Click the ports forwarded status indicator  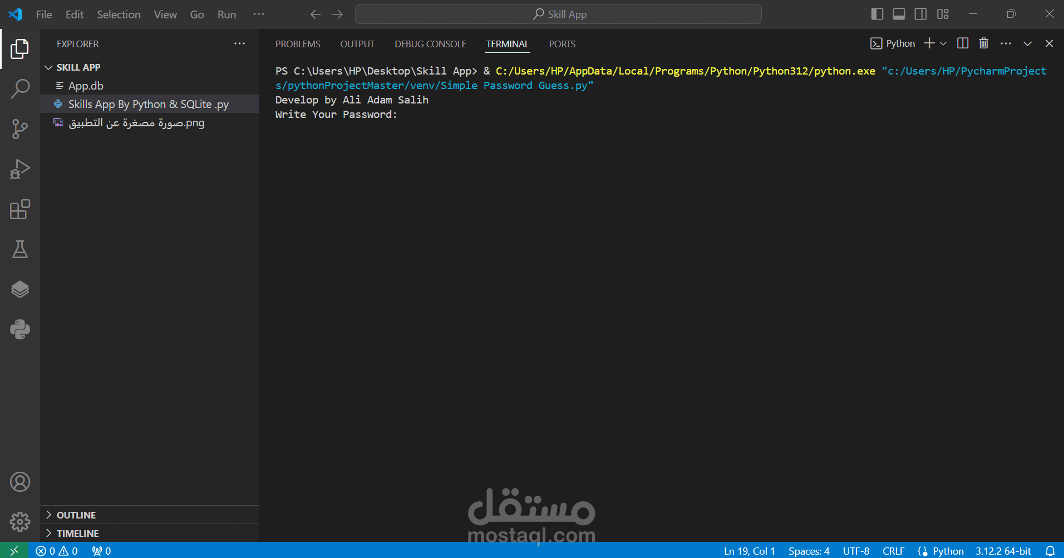click(101, 551)
